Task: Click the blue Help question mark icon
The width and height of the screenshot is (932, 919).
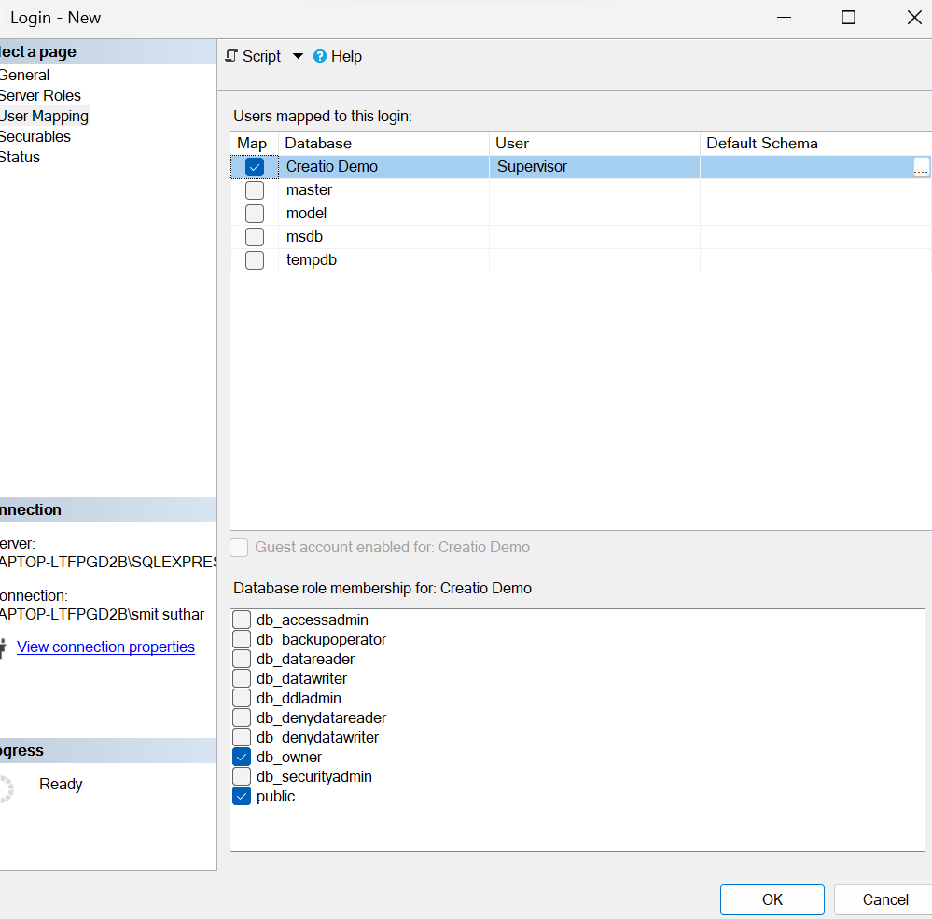Action: click(320, 56)
